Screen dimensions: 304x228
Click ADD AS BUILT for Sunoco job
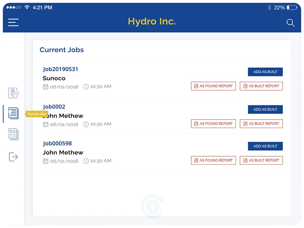pyautogui.click(x=265, y=72)
